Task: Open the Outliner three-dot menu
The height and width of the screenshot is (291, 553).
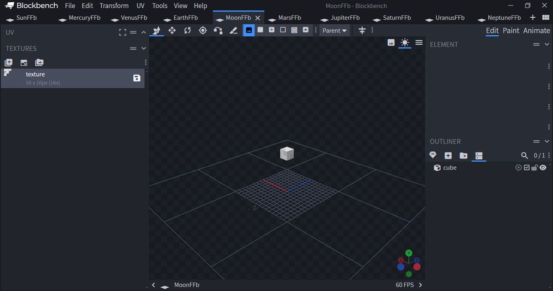Action: (x=549, y=155)
